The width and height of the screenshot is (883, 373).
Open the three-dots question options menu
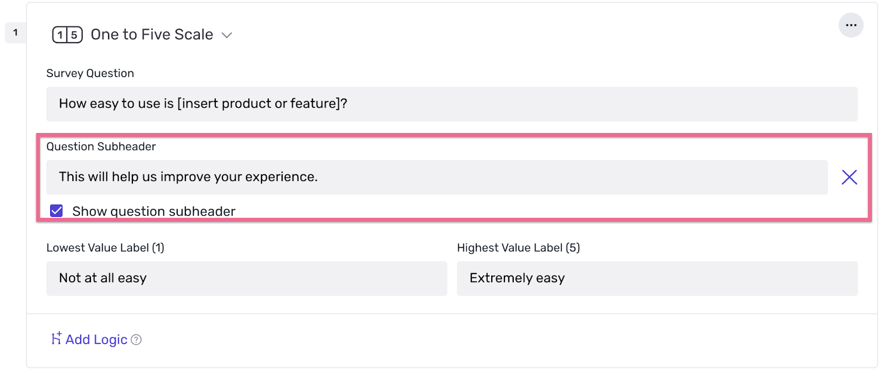click(851, 25)
